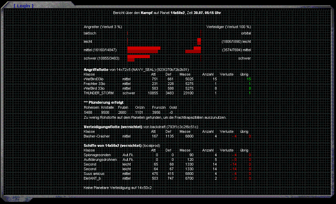Select the Basher-Crasher ship row
The image size is (336, 204).
tap(97, 136)
